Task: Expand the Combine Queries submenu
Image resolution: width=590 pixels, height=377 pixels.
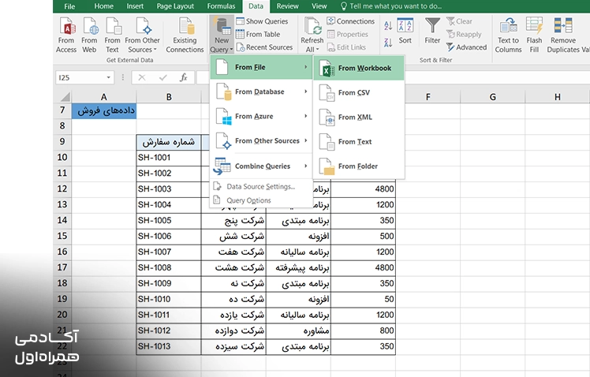Action: coord(261,166)
